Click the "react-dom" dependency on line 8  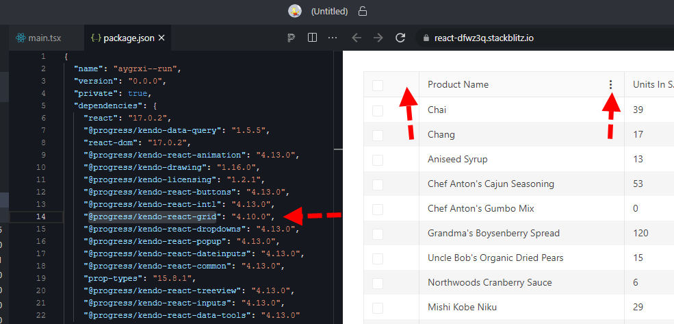(x=138, y=142)
